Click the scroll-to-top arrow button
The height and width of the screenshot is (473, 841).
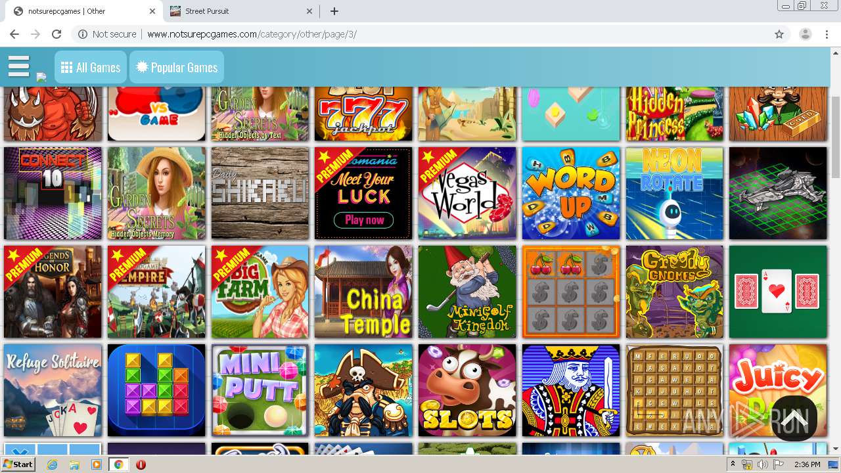coord(794,418)
